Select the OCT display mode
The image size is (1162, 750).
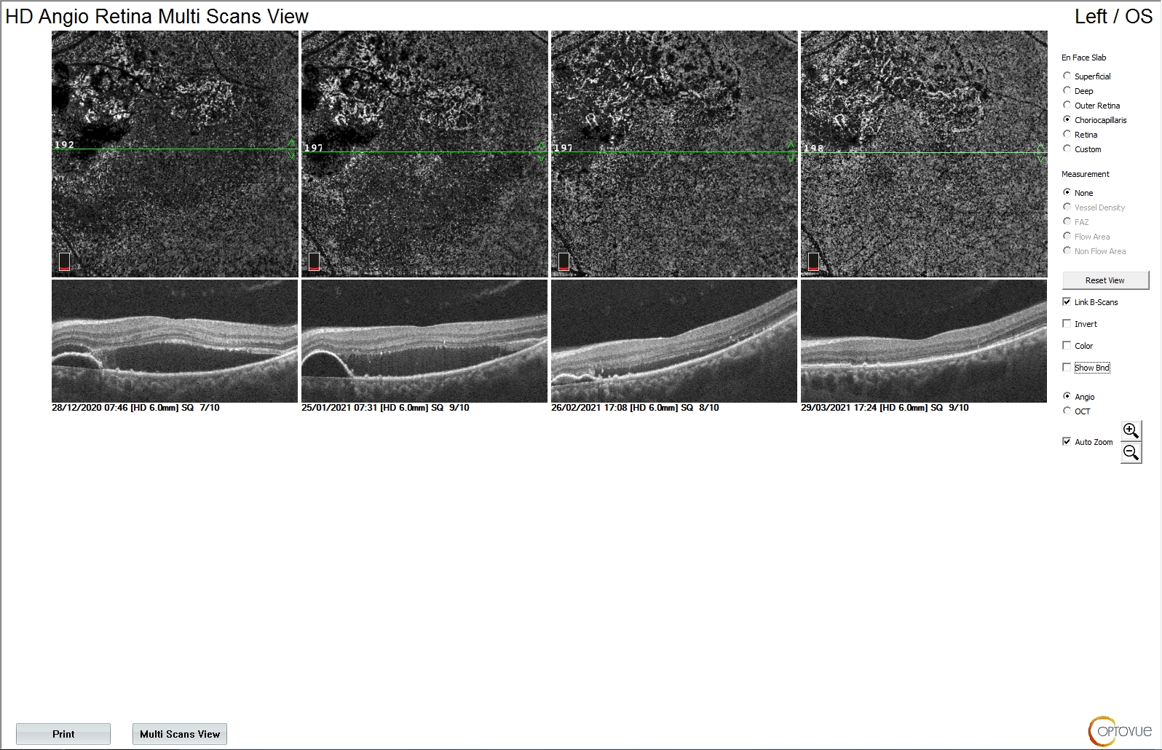pyautogui.click(x=1067, y=411)
